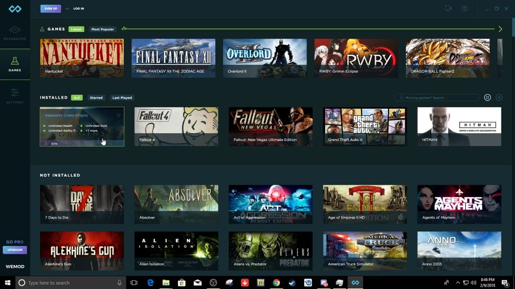
Task: Show Starred installed games
Action: 96,98
